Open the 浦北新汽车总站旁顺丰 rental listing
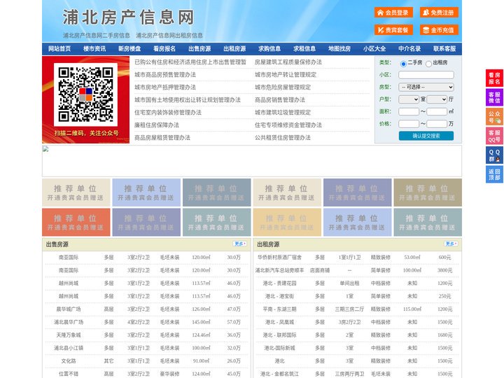Viewport: 504px width, 378px height. [x=279, y=270]
